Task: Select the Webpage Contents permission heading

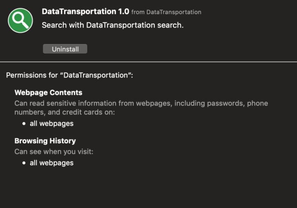Action: 48,93
